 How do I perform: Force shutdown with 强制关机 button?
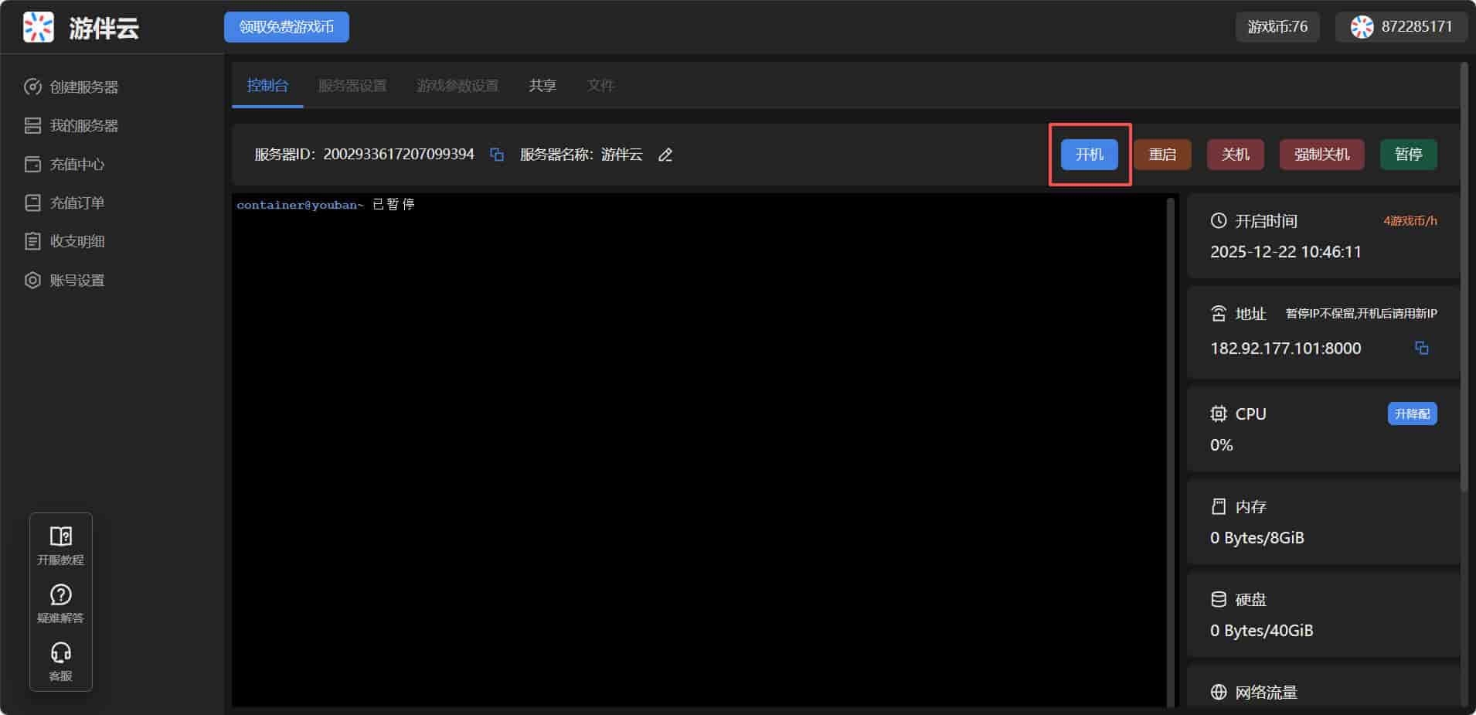pyautogui.click(x=1321, y=155)
